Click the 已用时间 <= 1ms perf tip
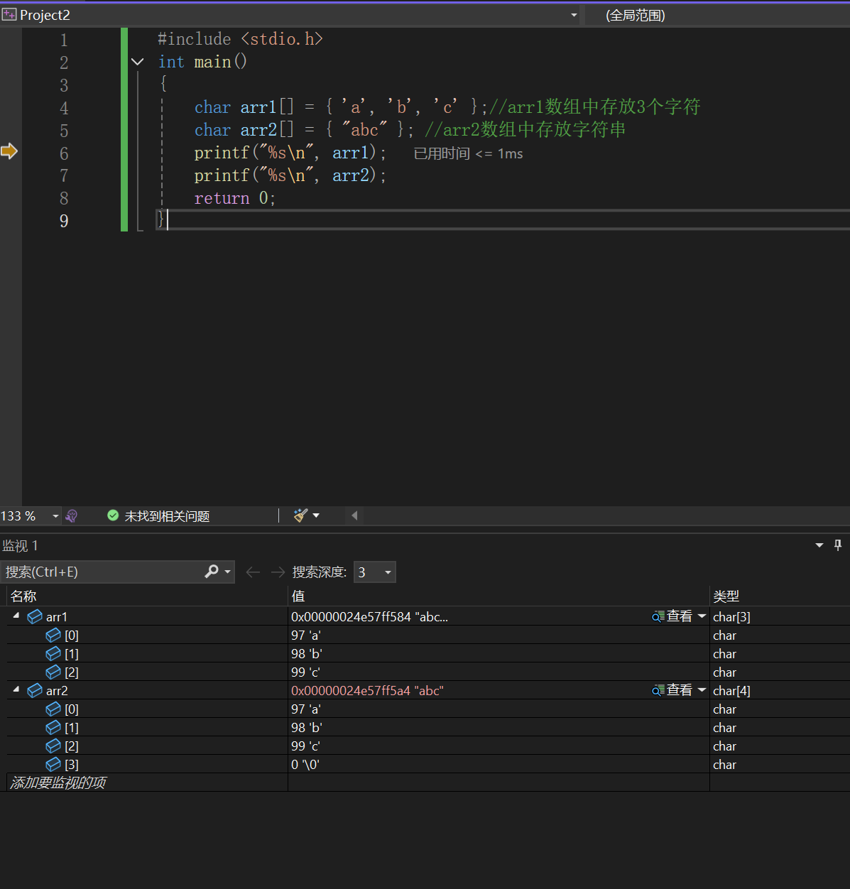This screenshot has height=889, width=850. [468, 153]
